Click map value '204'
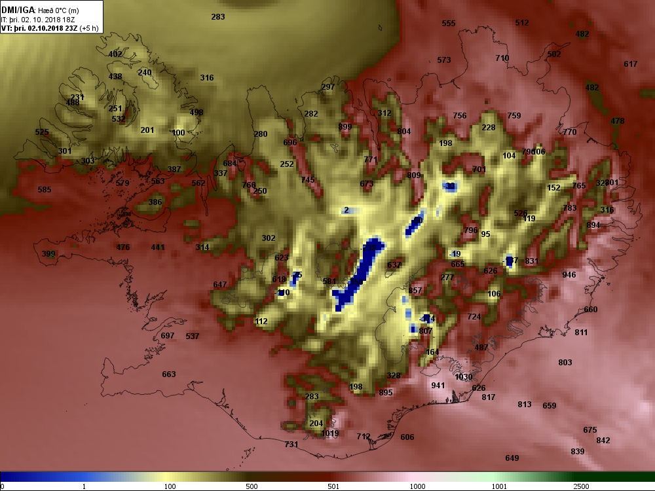Image resolution: width=655 pixels, height=491 pixels. coord(316,424)
